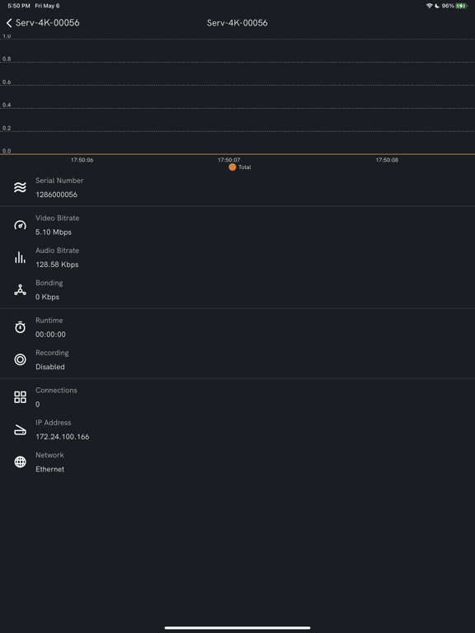This screenshot has width=475, height=633.
Task: Click the Serial Number label
Action: coord(59,181)
